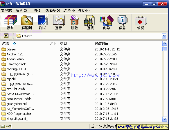Click the date 2010-7-15 21:35
Image resolution: width=169 pixels, height=130 pixels.
(107, 119)
